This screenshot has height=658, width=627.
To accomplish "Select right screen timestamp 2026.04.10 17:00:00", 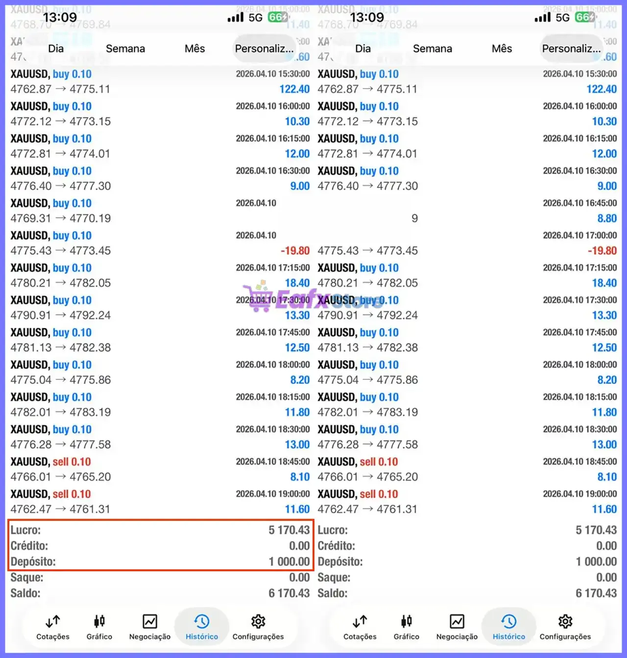I will pyautogui.click(x=580, y=236).
